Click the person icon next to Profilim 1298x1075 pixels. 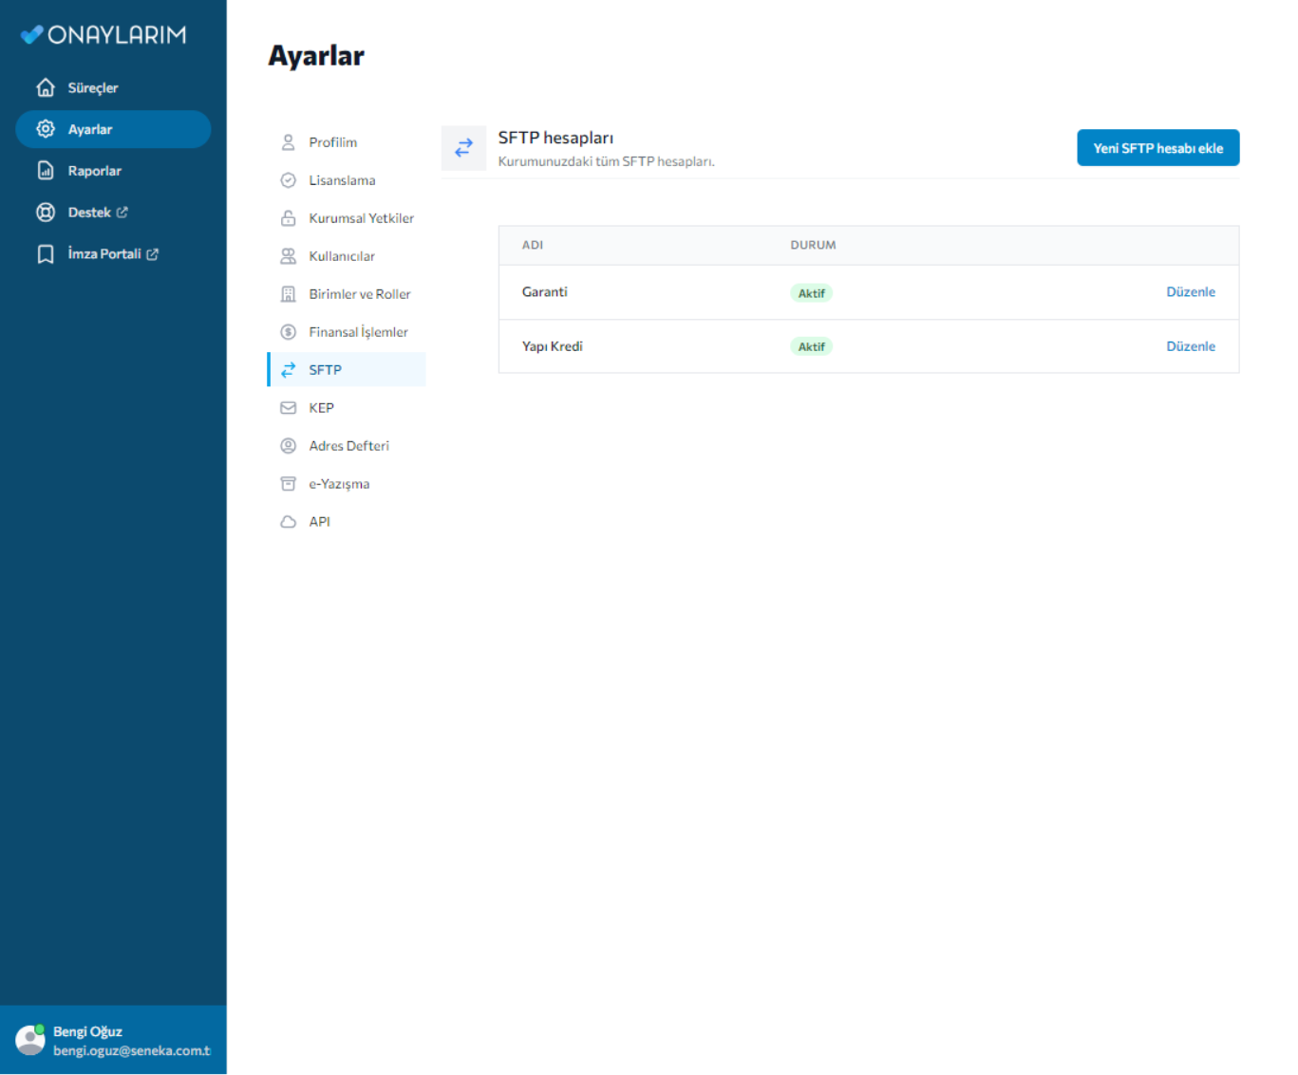point(288,142)
